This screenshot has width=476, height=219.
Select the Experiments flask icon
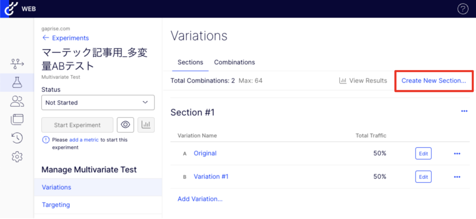coord(17,83)
